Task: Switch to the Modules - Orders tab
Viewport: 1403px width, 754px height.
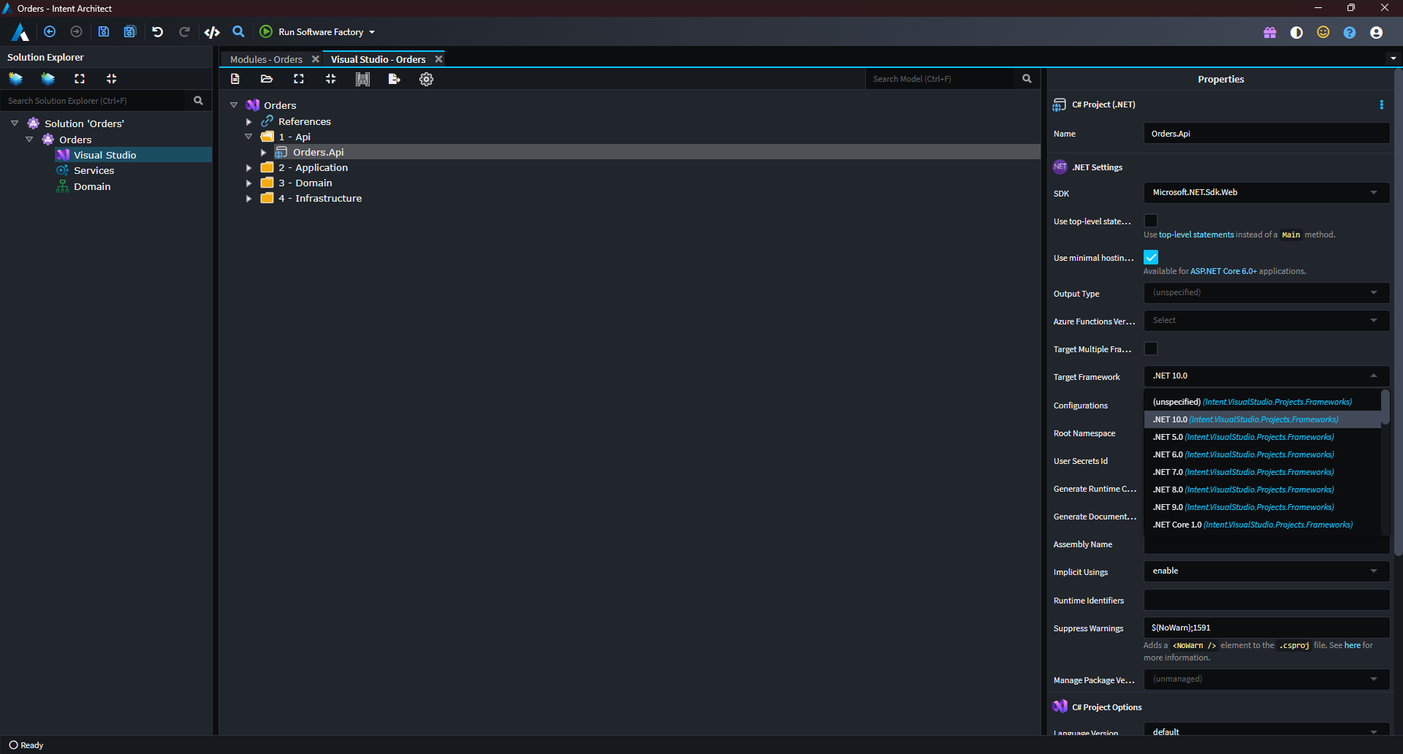Action: pyautogui.click(x=266, y=59)
